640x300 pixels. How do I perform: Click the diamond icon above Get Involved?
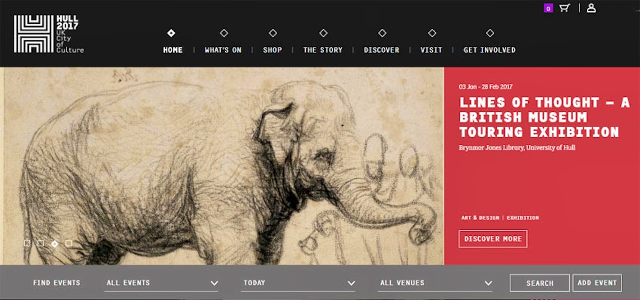[x=490, y=33]
